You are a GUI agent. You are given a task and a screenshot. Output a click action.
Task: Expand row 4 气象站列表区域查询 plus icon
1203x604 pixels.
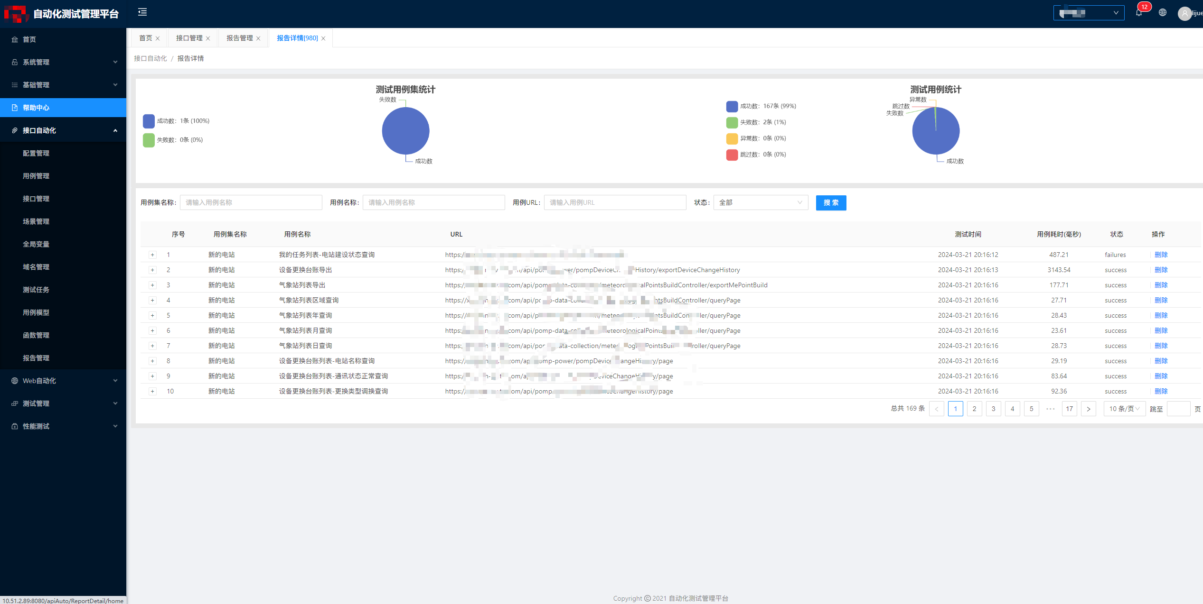pos(152,301)
